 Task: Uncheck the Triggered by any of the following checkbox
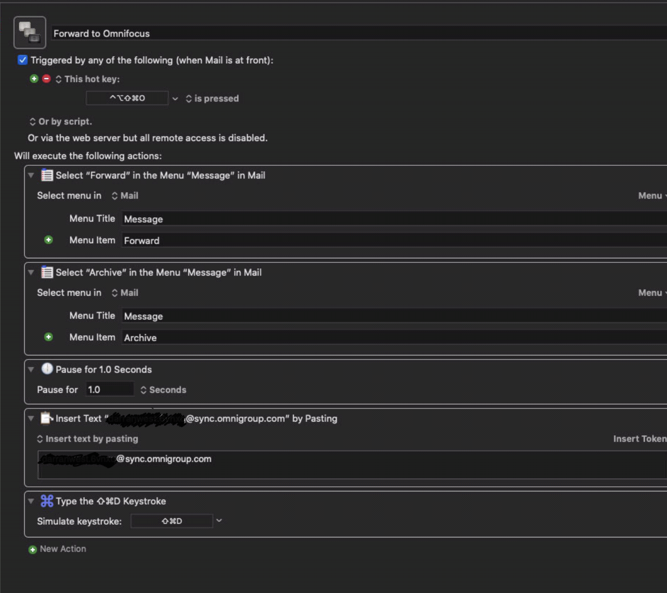point(22,60)
